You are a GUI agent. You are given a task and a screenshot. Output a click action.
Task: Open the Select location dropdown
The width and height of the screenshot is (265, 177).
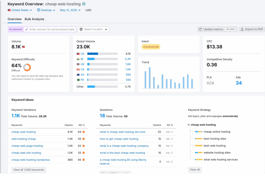[93, 29]
